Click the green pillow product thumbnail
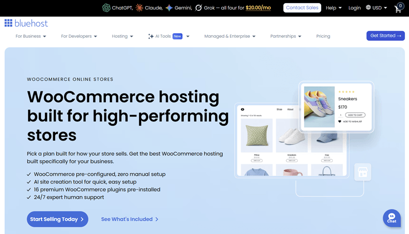The image size is (409, 234). 257,135
